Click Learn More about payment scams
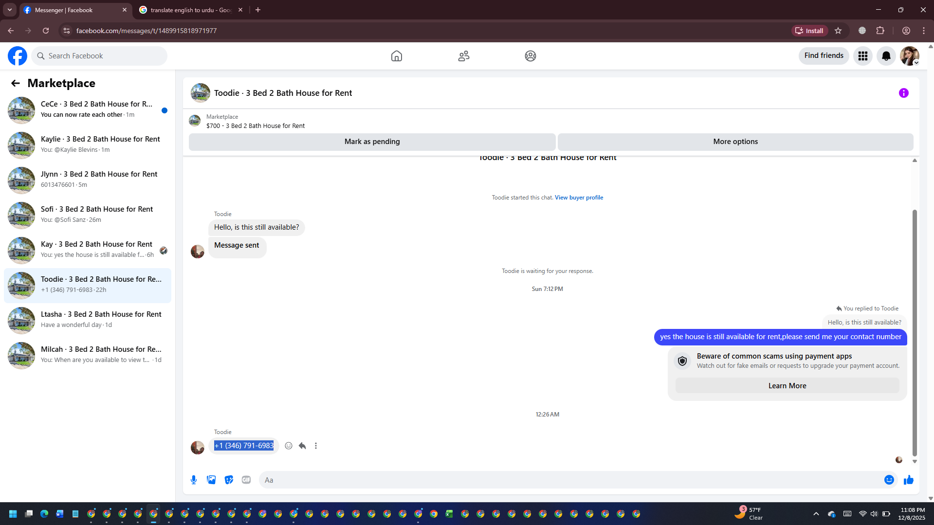 787,386
